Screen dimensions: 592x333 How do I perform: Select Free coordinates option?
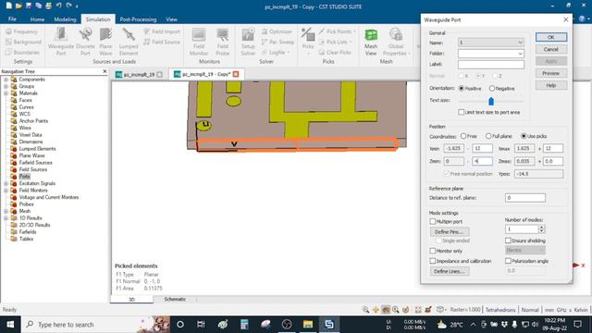tap(463, 136)
